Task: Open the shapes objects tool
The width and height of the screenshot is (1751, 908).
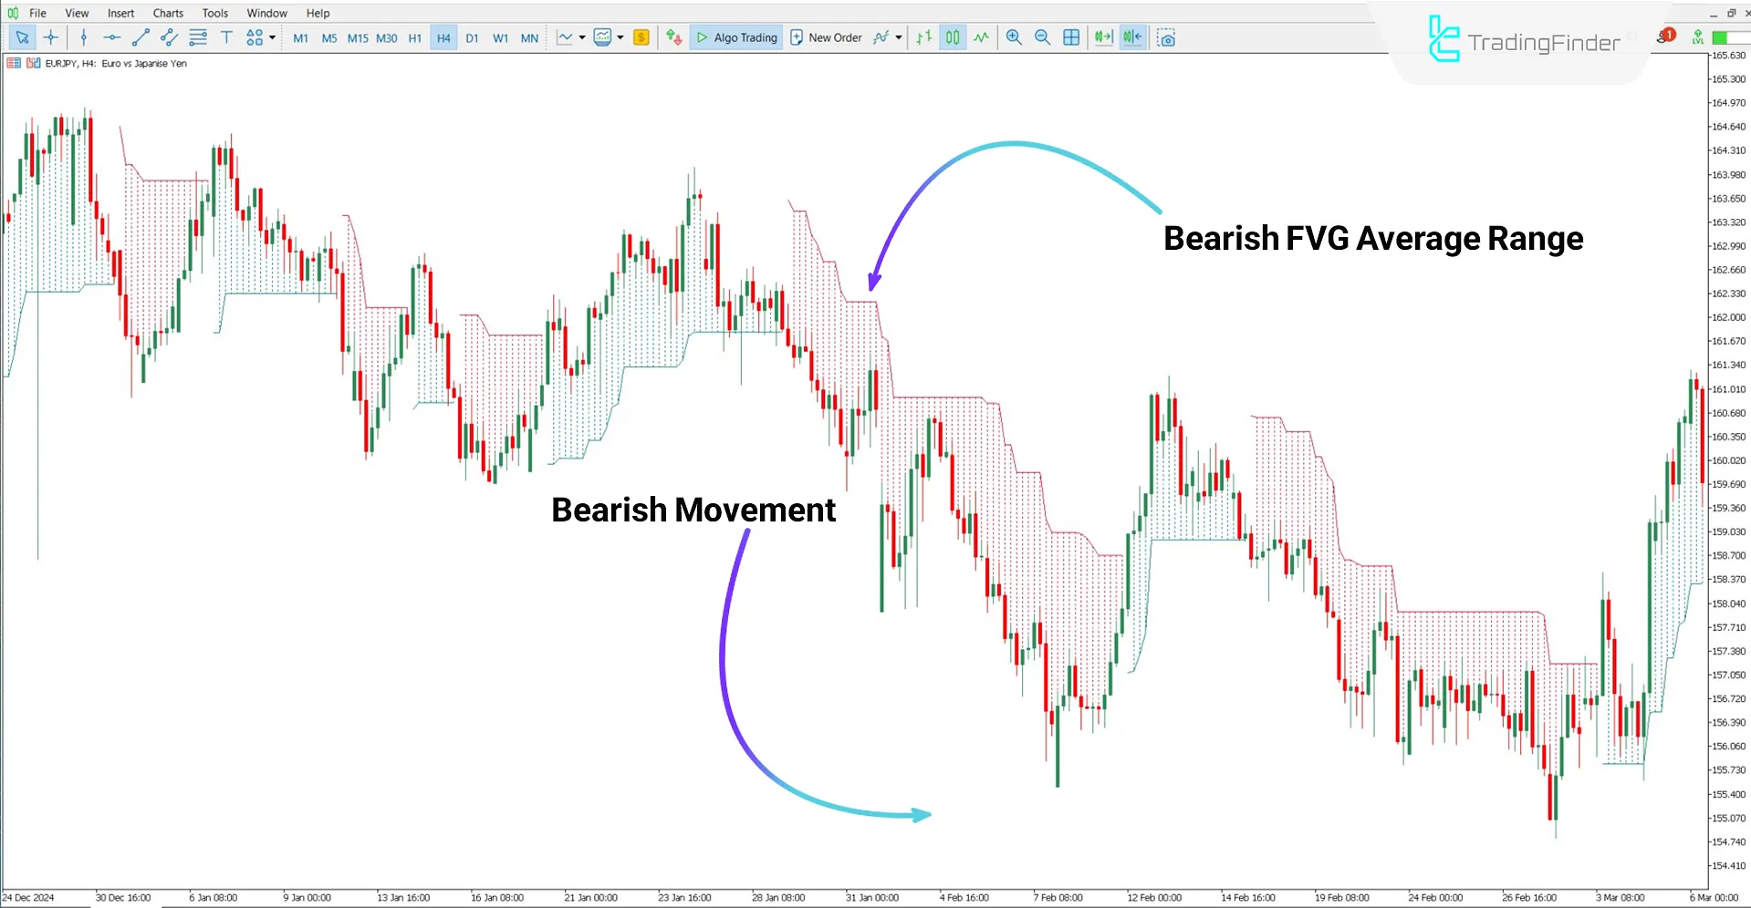Action: tap(255, 37)
